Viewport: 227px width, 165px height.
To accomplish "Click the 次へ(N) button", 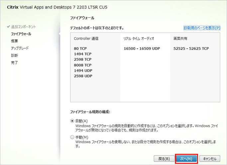I will pyautogui.click(x=186, y=159).
